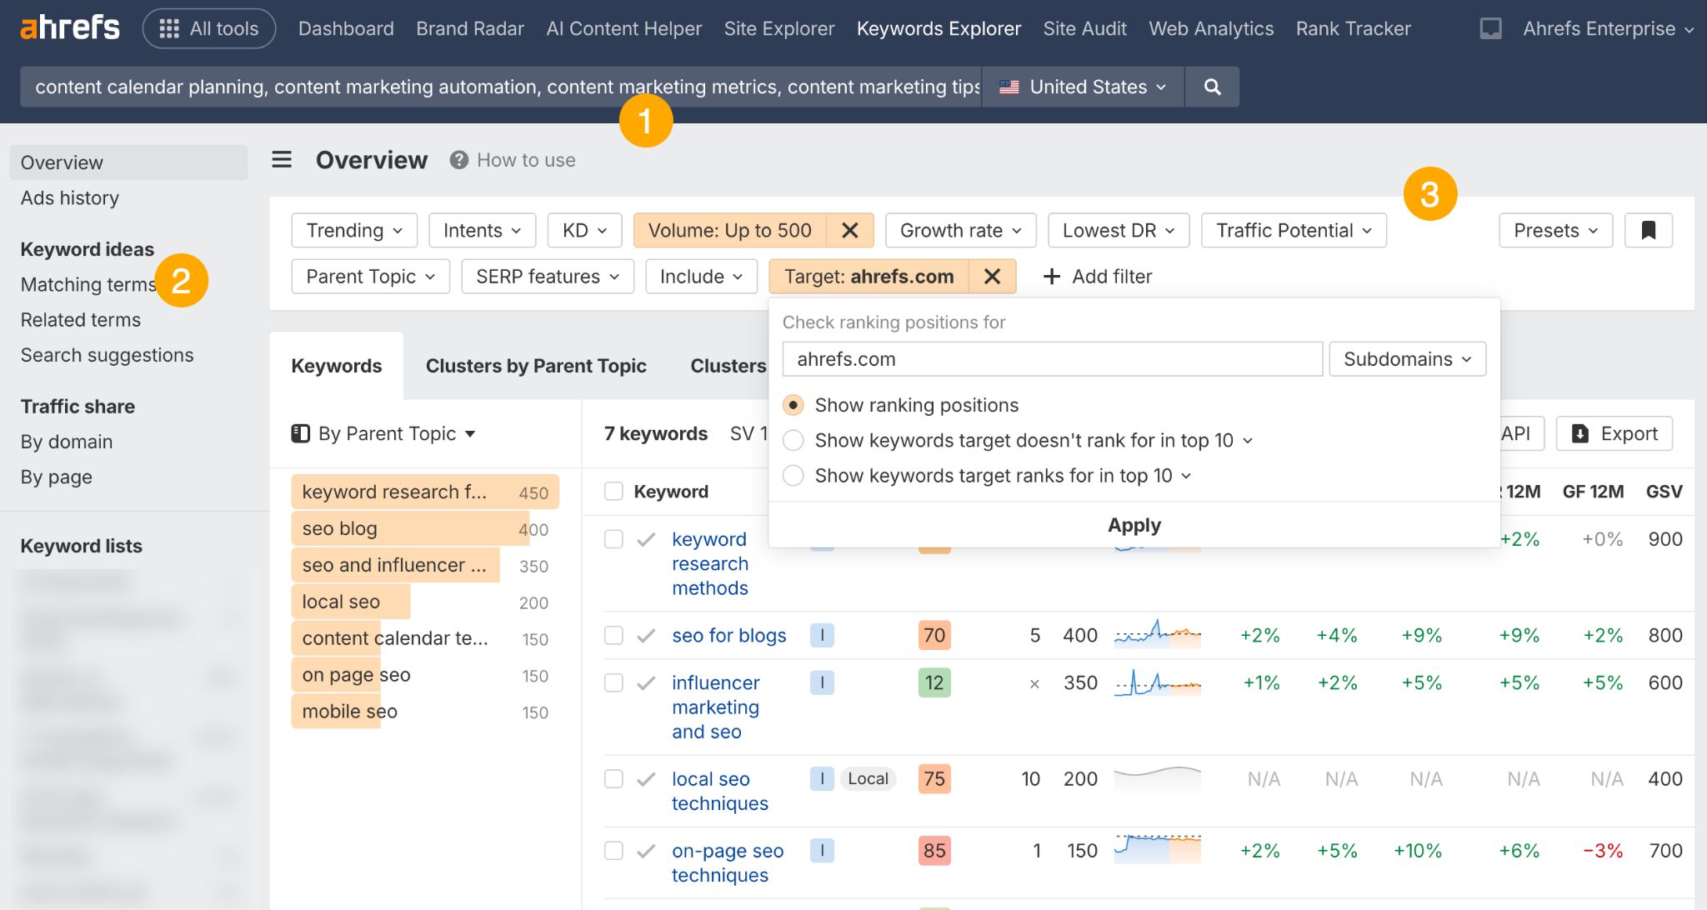Remove the Volume filter with its X icon
Viewport: 1707px width, 910px height.
849,231
